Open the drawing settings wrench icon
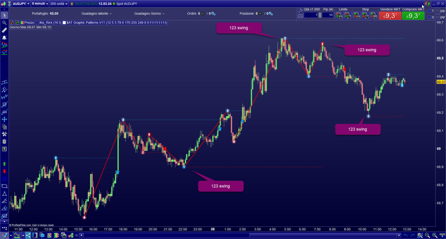Viewport: 446px width, 239px height. [4, 134]
